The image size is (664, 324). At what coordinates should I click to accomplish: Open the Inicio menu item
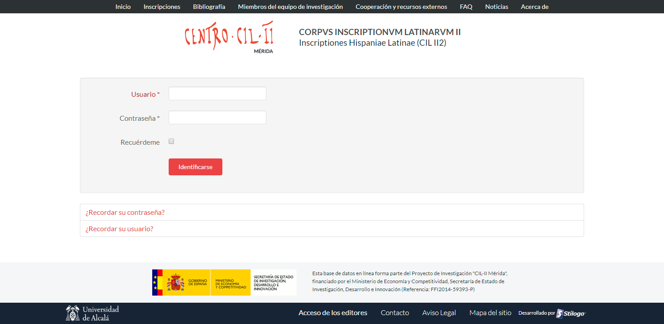123,7
